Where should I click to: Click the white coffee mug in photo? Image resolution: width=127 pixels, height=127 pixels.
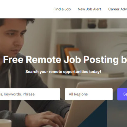(x=5, y=123)
